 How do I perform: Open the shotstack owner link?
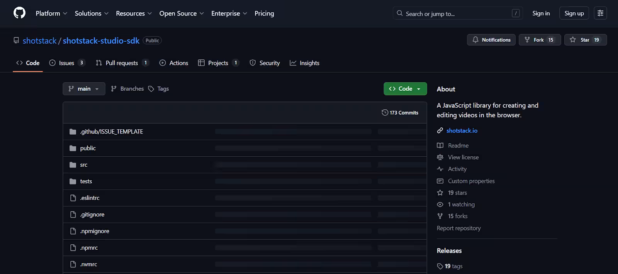[39, 41]
